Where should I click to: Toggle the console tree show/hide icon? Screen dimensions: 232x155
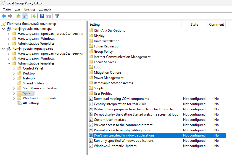25,16
